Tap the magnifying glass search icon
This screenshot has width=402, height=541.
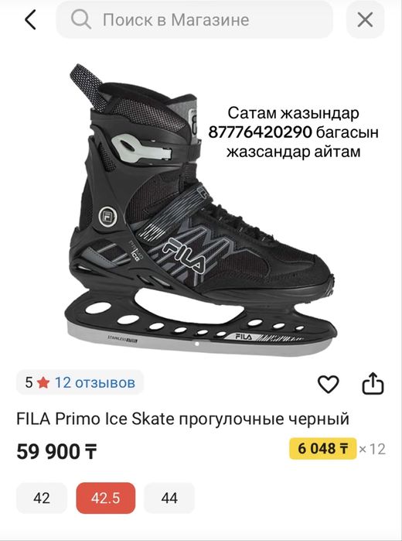click(x=80, y=19)
